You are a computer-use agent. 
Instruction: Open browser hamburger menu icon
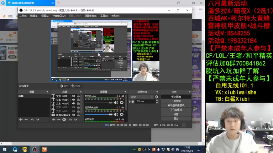pyautogui.click(x=201, y=10)
